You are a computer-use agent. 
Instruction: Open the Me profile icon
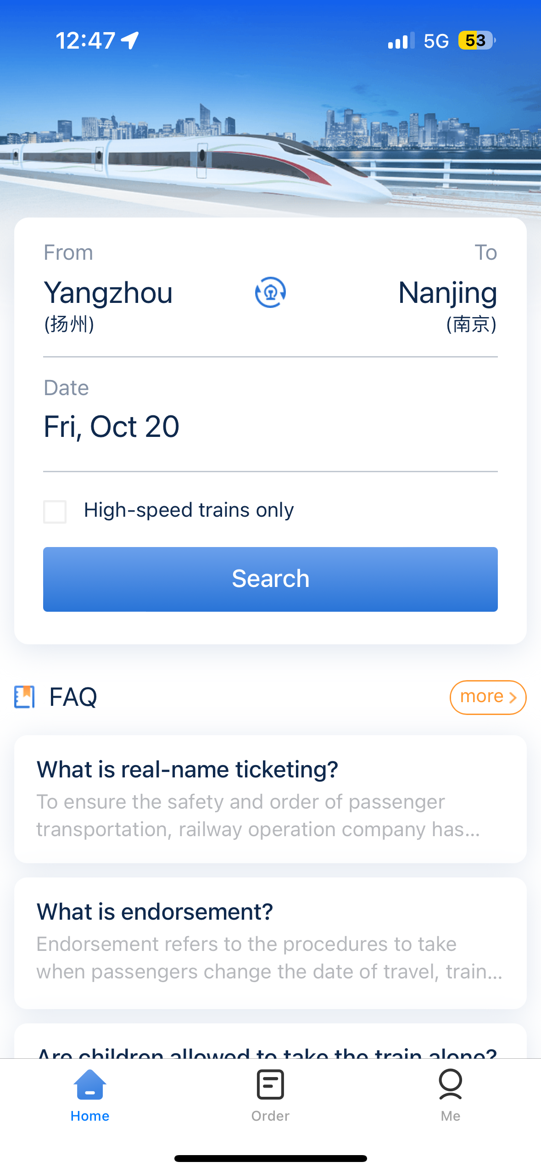click(x=450, y=1085)
